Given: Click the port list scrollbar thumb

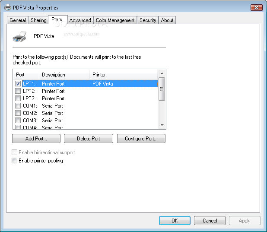Looking at the screenshot, I should tap(162, 89).
